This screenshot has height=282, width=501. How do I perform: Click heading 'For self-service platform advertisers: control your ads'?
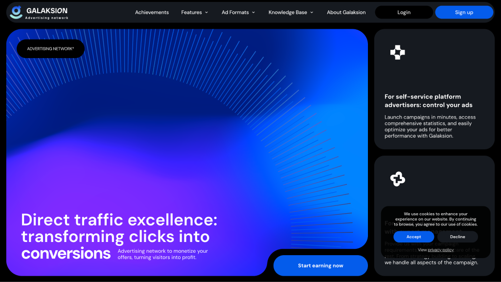(428, 101)
